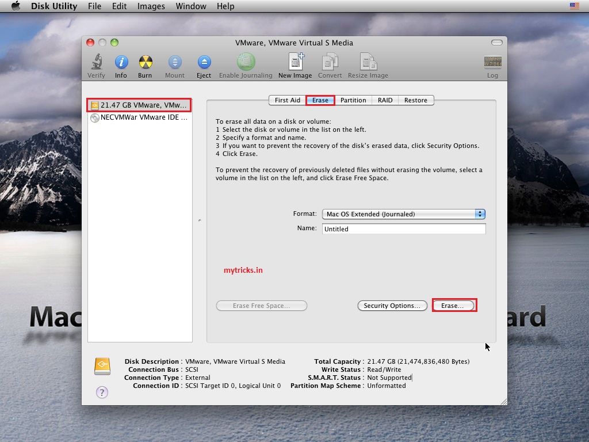Switch to the Partition tab
Image resolution: width=589 pixels, height=442 pixels.
[353, 100]
